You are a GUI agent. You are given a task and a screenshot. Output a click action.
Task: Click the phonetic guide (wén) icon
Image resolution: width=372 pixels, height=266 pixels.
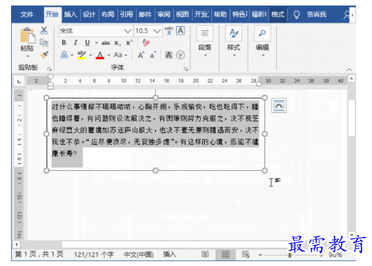pos(169,31)
